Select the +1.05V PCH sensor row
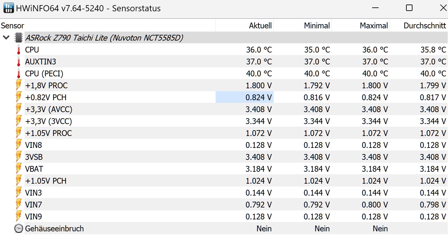 tap(46, 181)
